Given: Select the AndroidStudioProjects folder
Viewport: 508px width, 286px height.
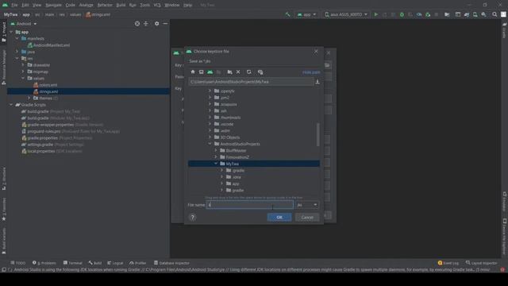Looking at the screenshot, I should coord(240,144).
